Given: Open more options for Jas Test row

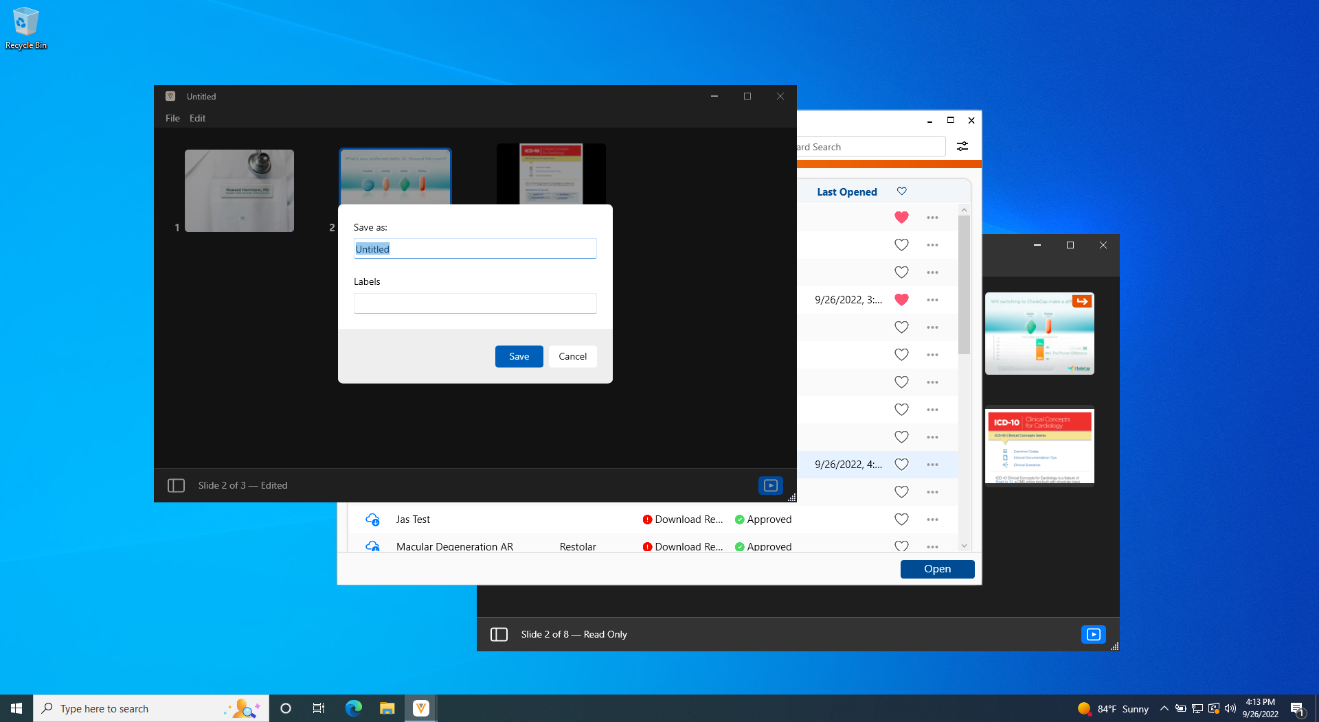Looking at the screenshot, I should (x=932, y=520).
